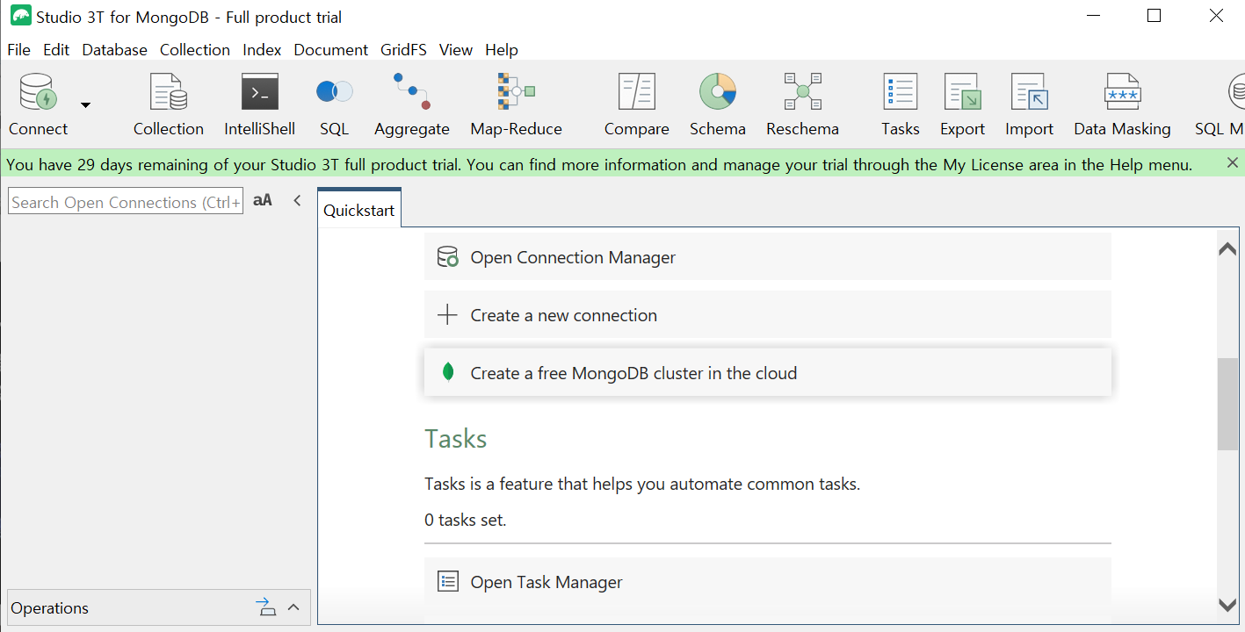The height and width of the screenshot is (632, 1245).
Task: Open the SQL query tool
Action: tap(334, 104)
